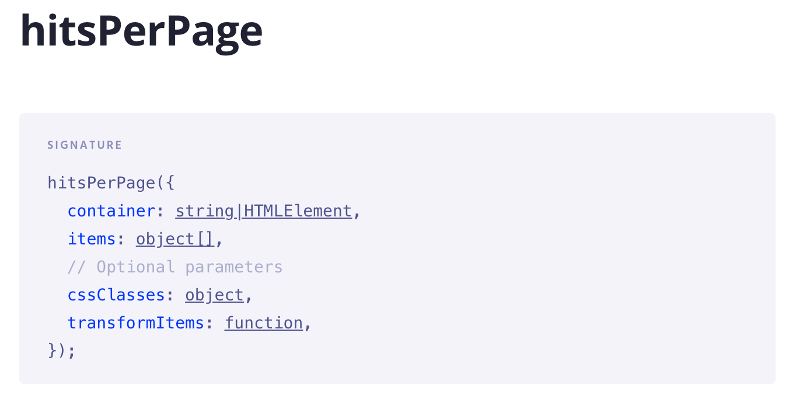Select the cssClasses parameter name
789x399 pixels.
click(116, 295)
